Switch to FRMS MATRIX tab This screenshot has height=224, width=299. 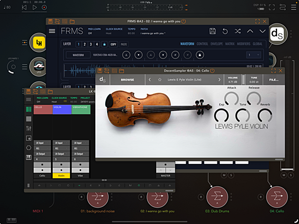click(x=230, y=44)
